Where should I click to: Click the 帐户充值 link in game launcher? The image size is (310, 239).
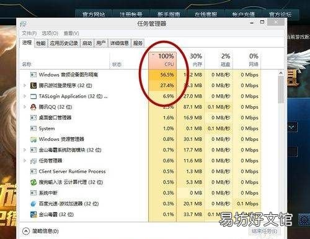click(x=243, y=14)
